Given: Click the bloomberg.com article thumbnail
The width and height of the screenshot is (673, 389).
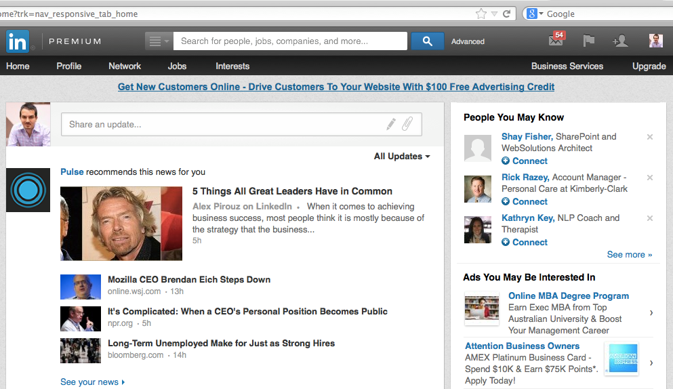Looking at the screenshot, I should click(80, 350).
